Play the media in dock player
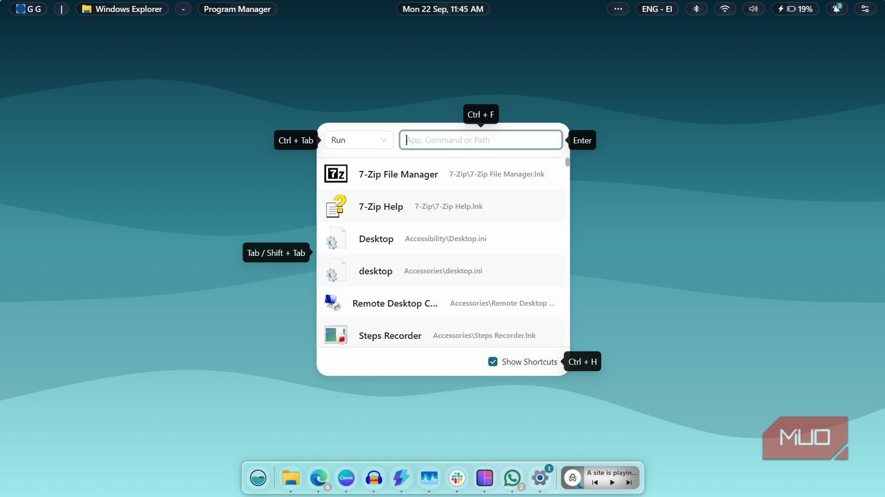 (612, 483)
